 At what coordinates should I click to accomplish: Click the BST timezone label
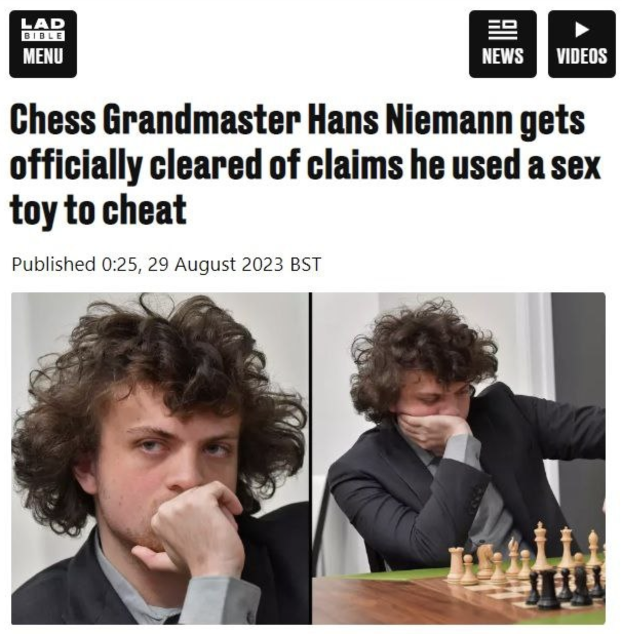tap(306, 264)
